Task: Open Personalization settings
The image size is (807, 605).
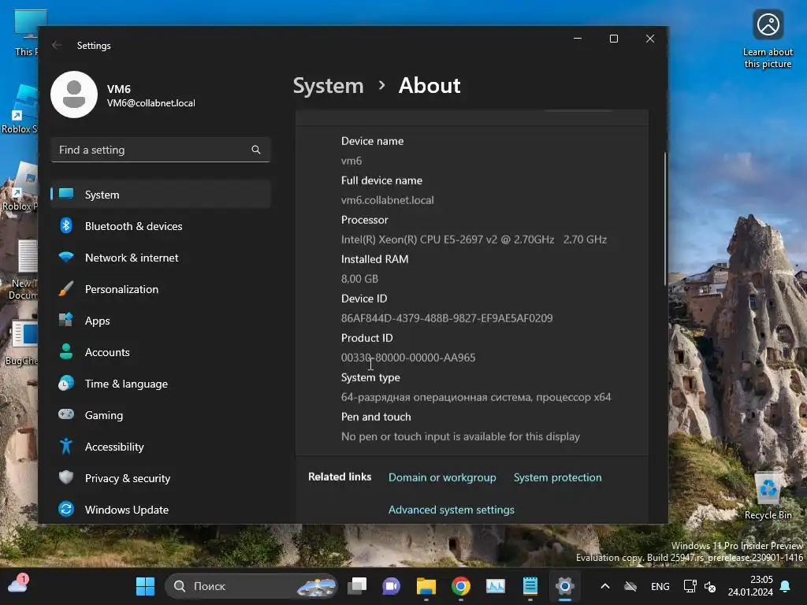Action: point(161,289)
